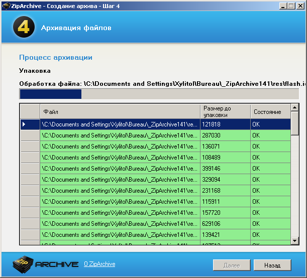Viewport: 307px width, 278px height.
Task: Minimize the ZipArchive window
Action: pyautogui.click(x=283, y=6)
